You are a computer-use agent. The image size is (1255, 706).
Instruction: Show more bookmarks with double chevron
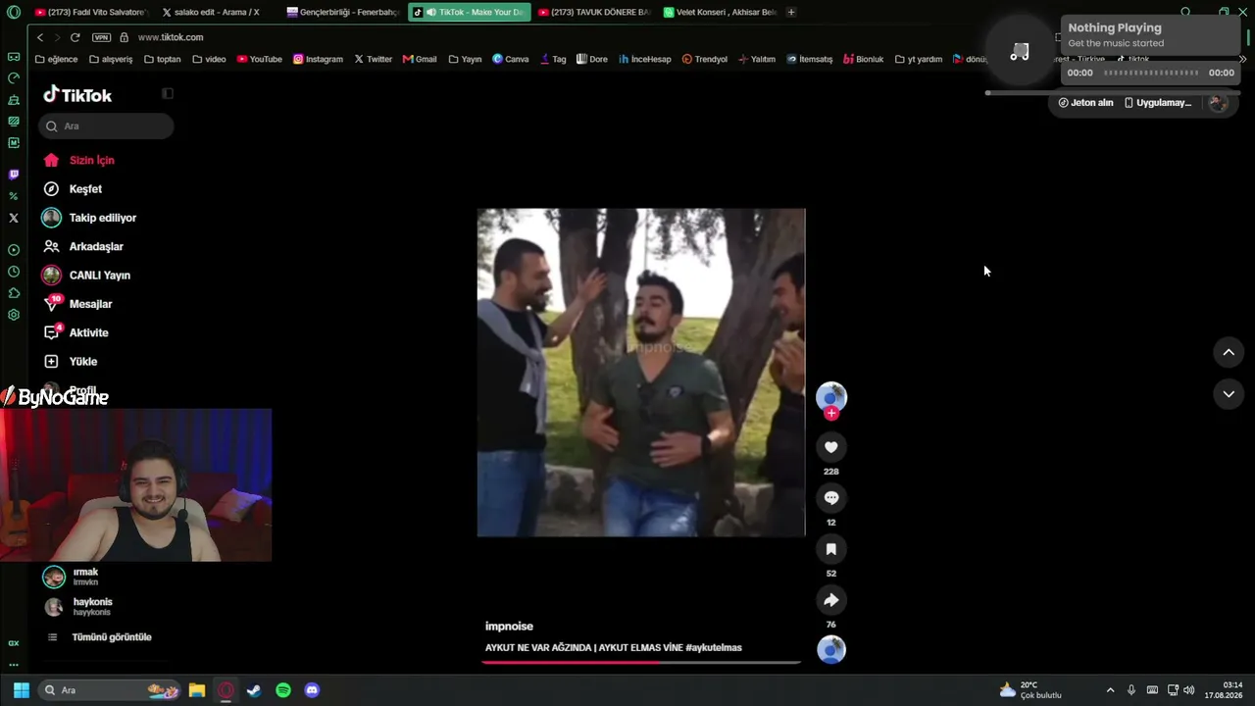point(1242,59)
